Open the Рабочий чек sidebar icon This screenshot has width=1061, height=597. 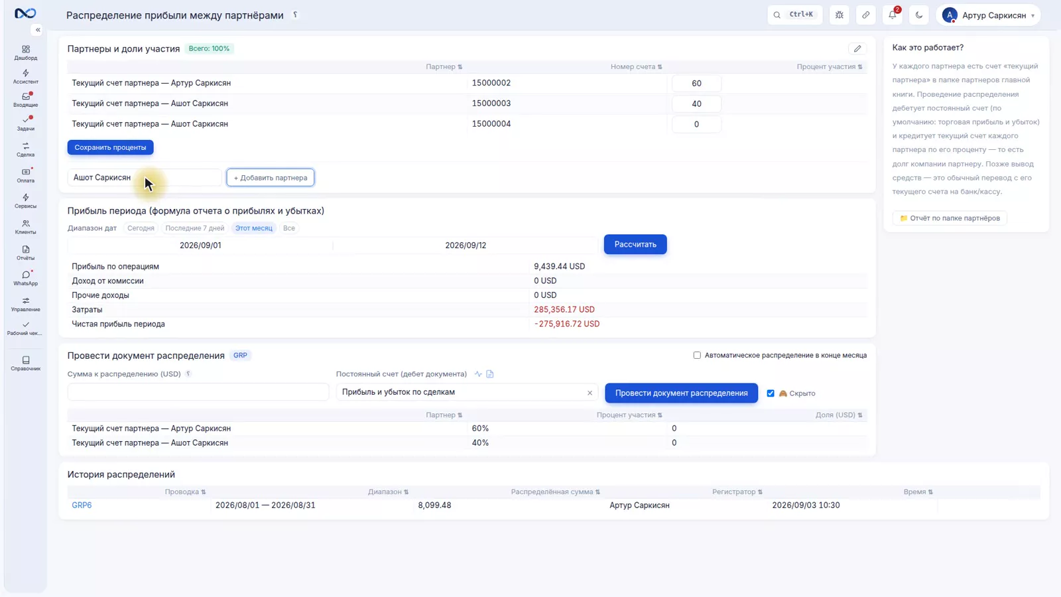(26, 328)
